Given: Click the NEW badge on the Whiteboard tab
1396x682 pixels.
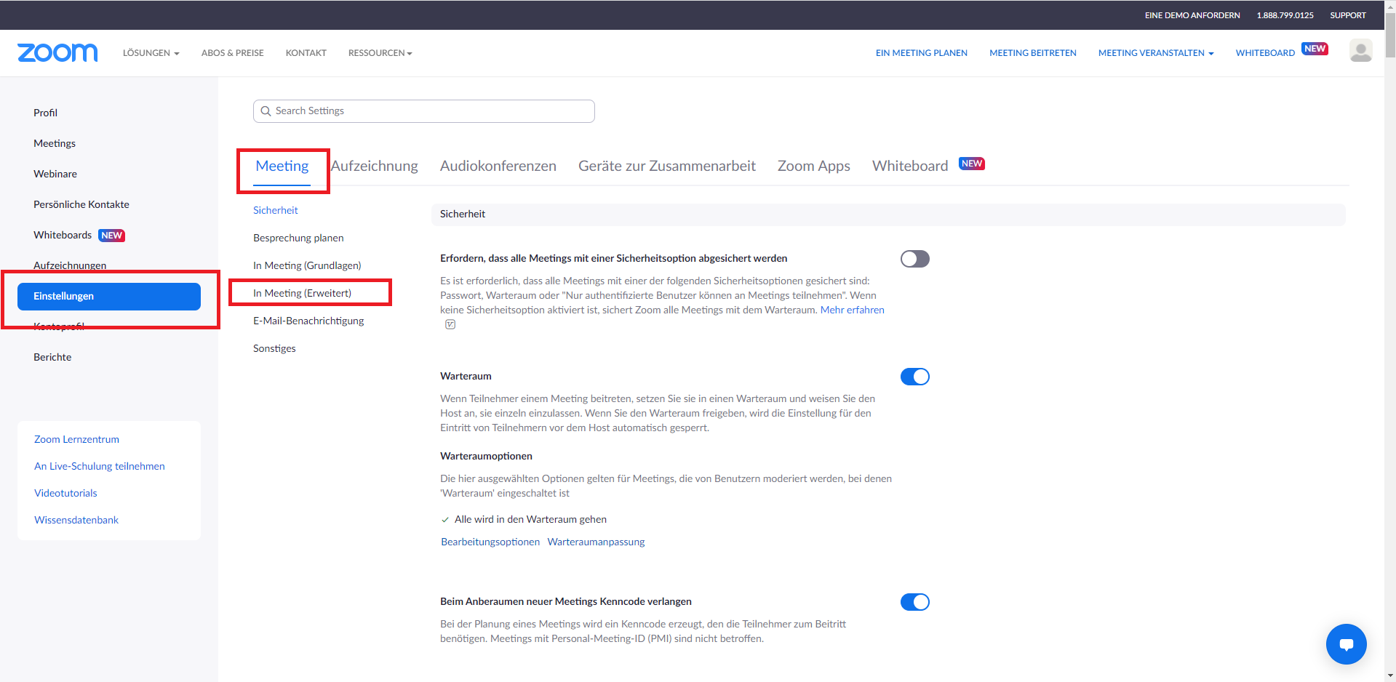Looking at the screenshot, I should click(971, 163).
